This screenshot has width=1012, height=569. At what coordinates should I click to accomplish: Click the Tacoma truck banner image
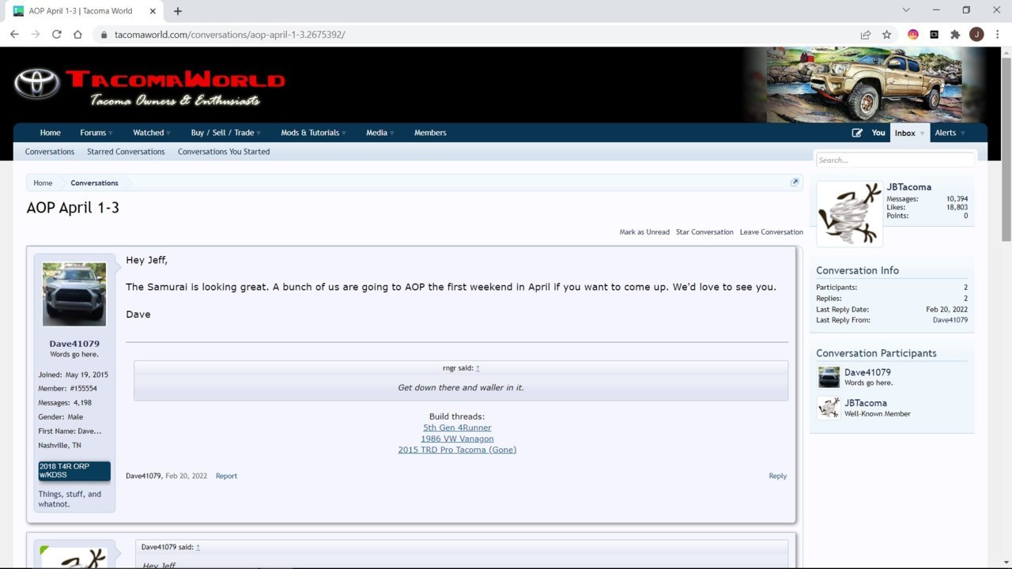[x=864, y=85]
